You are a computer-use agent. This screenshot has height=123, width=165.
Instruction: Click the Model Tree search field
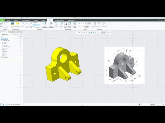tap(10, 37)
